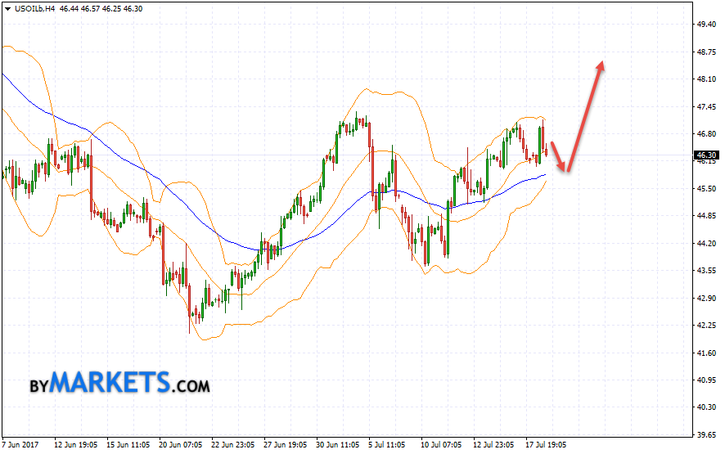Select the short downward red arrow
The image size is (725, 454).
pos(557,156)
